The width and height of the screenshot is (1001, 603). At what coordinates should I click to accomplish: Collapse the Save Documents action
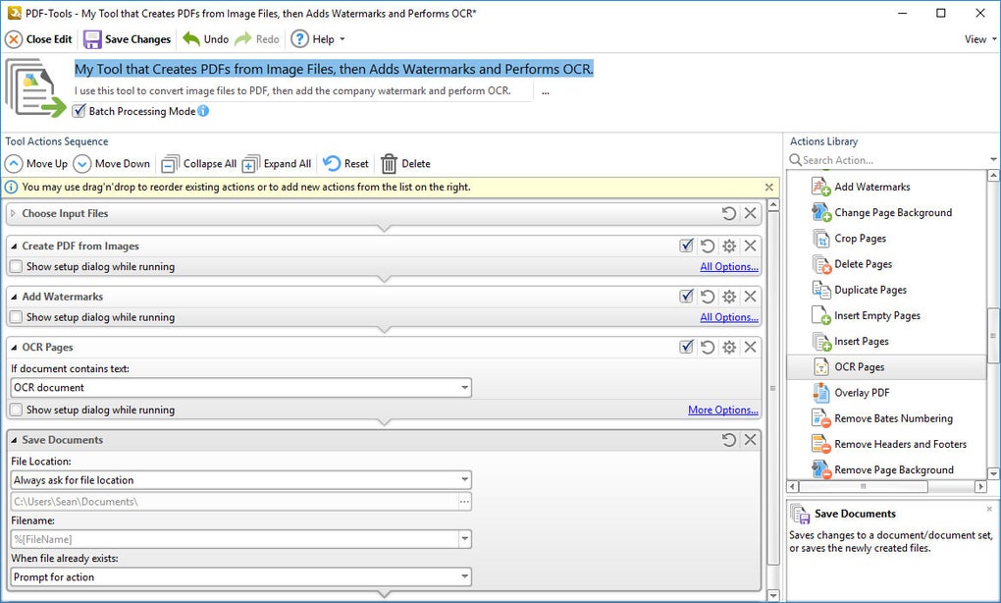14,439
